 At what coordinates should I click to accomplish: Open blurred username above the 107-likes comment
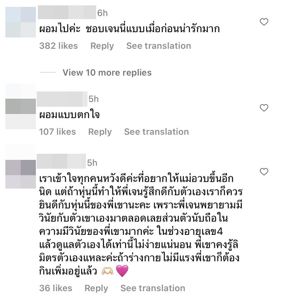tap(62, 99)
